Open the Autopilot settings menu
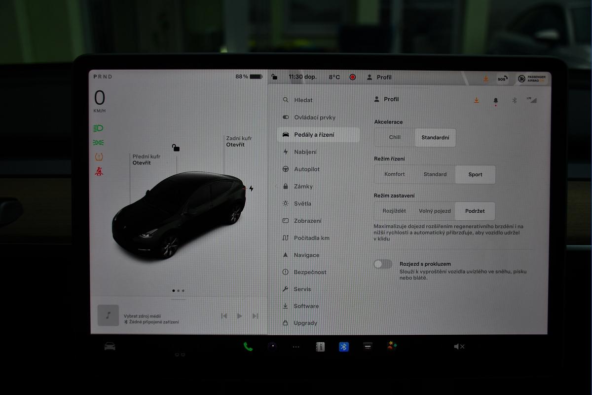Image resolution: width=592 pixels, height=395 pixels. coord(307,169)
